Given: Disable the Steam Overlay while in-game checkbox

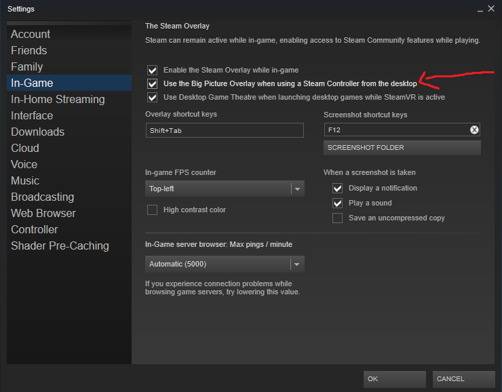Looking at the screenshot, I should pos(153,70).
